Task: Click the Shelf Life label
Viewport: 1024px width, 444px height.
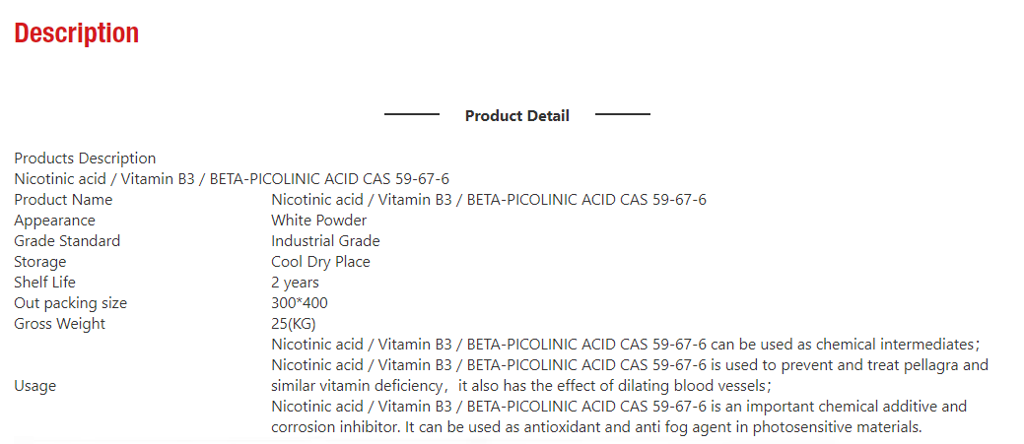Action: coord(44,283)
